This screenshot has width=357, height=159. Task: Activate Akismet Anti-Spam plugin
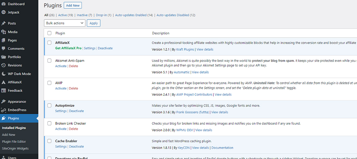tap(61, 66)
